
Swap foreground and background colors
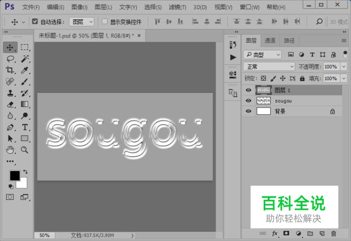(25, 172)
